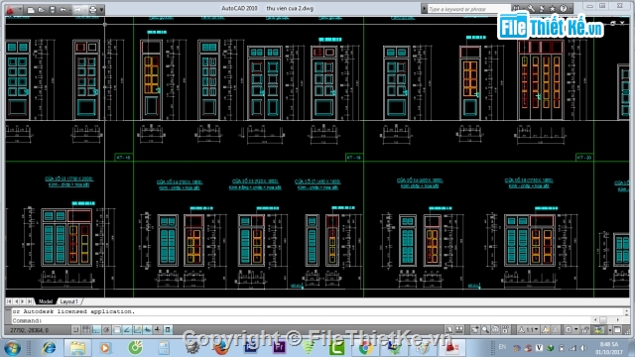Click the Zoom magnifier icon in status bar

[x=485, y=330]
